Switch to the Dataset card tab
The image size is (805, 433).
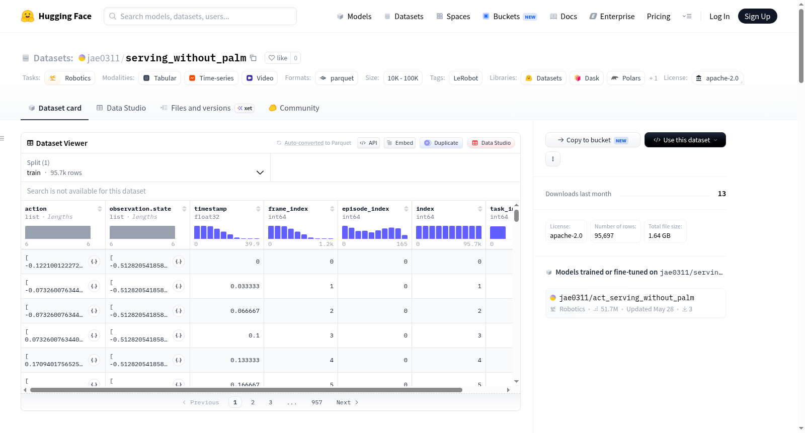pyautogui.click(x=55, y=108)
